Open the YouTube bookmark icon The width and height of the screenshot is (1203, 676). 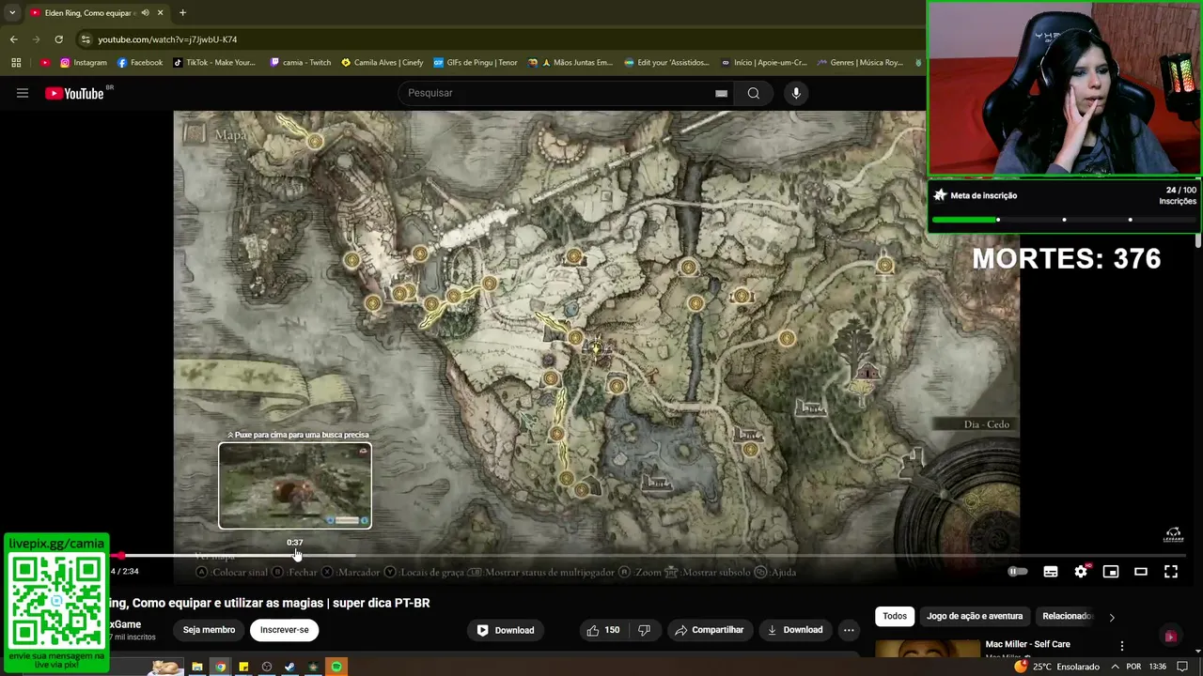(x=45, y=63)
